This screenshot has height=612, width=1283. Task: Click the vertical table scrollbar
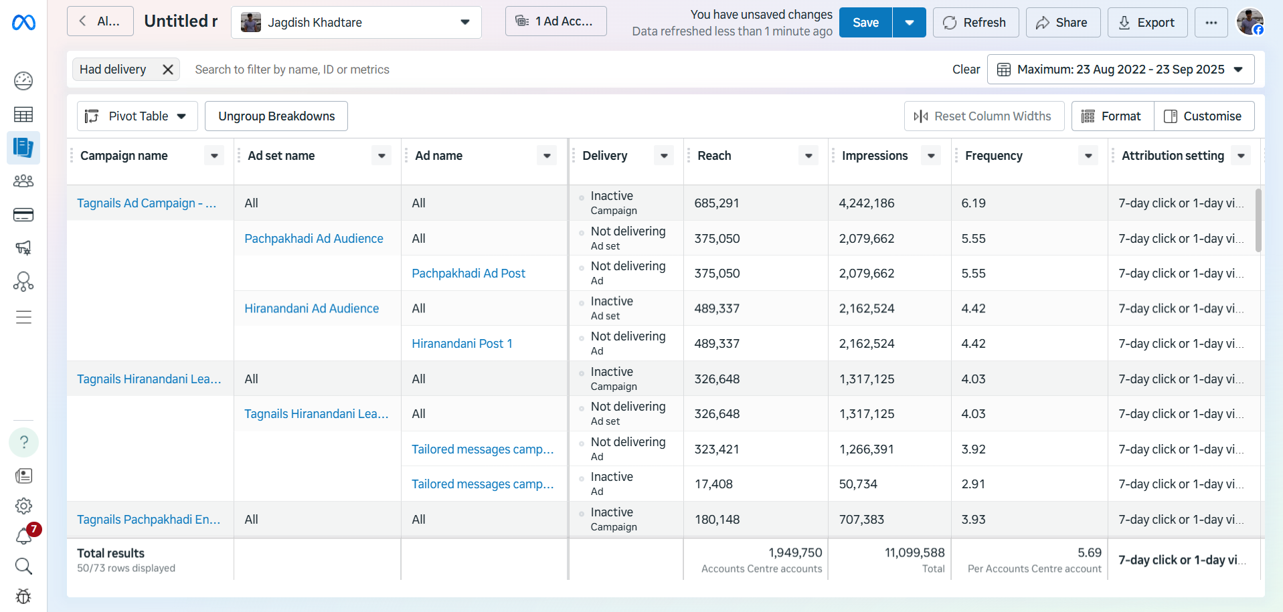[x=1258, y=221]
